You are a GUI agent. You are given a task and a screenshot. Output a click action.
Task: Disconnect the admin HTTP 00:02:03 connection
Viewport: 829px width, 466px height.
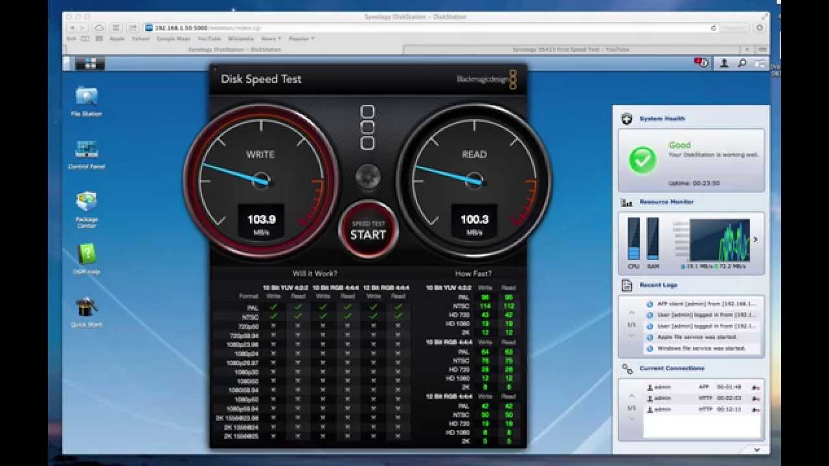[756, 399]
